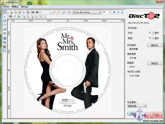Open the 编辑(E) menu

tap(15, 7)
